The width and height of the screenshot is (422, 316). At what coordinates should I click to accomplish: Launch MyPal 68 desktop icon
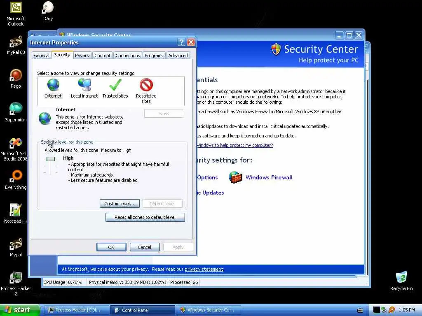pos(16,45)
